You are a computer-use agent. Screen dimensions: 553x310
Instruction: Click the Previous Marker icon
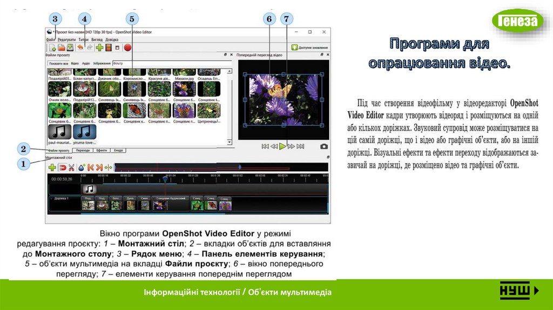tap(91, 167)
